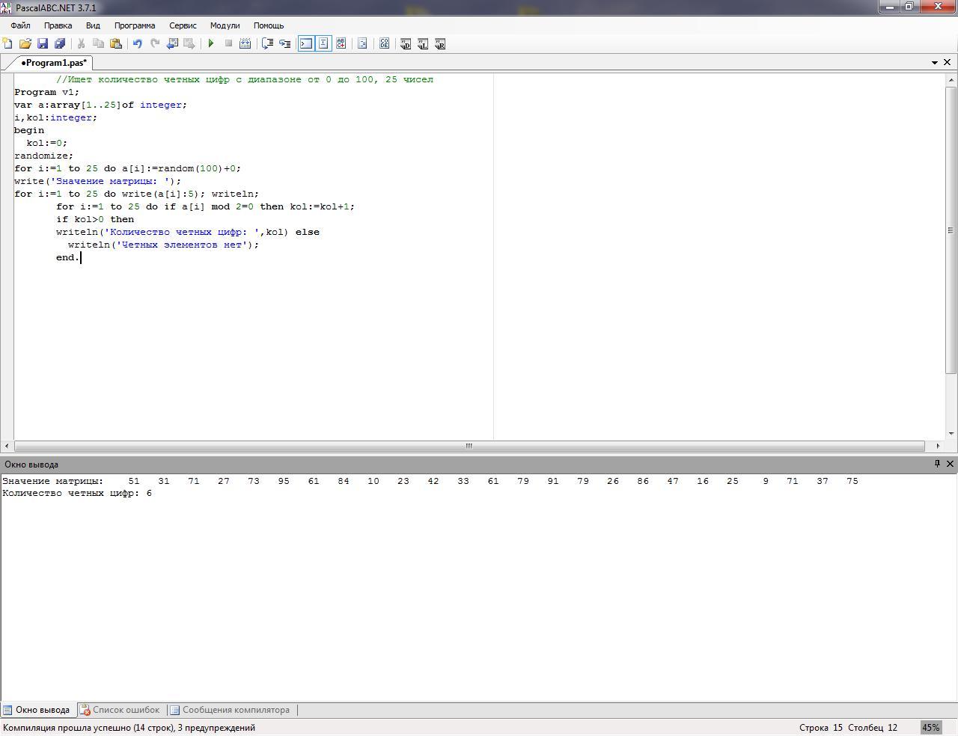Open the tab list dropdown arrow

(x=935, y=63)
